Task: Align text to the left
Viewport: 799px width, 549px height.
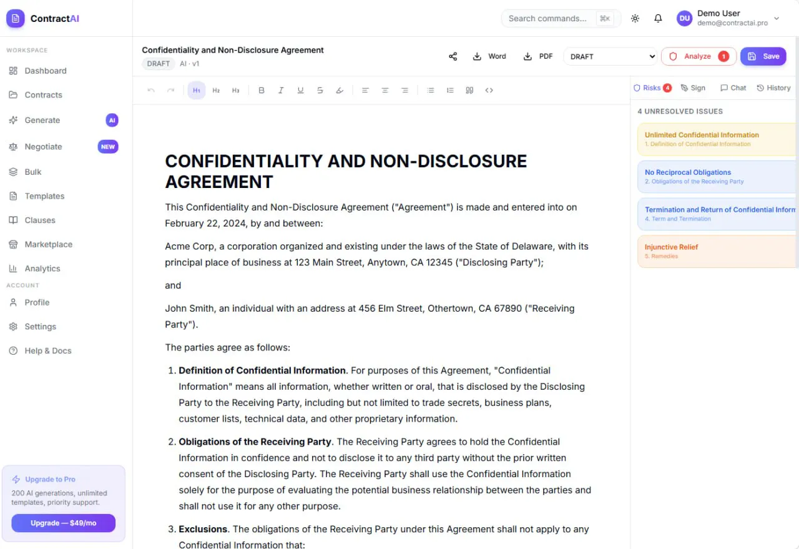Action: [x=366, y=91]
